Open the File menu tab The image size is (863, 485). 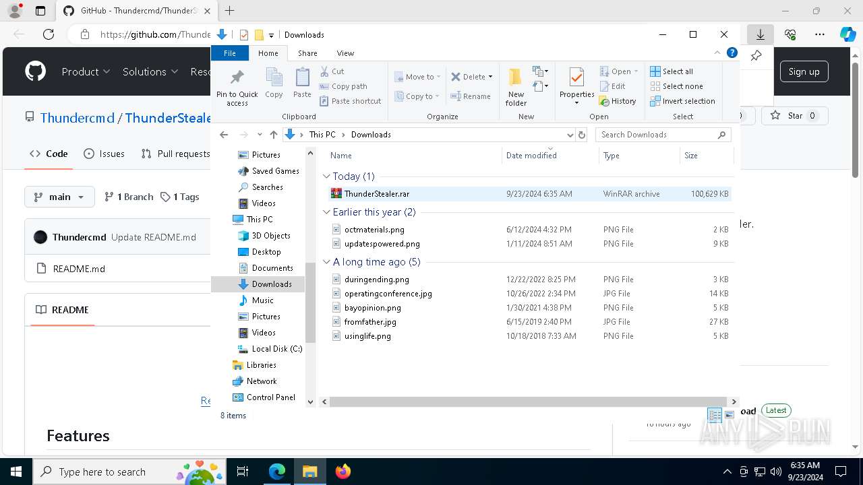tap(230, 53)
